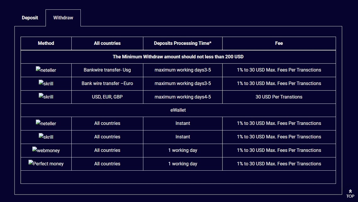Click the eWallet section heading row
The height and width of the screenshot is (202, 358).
[178, 110]
